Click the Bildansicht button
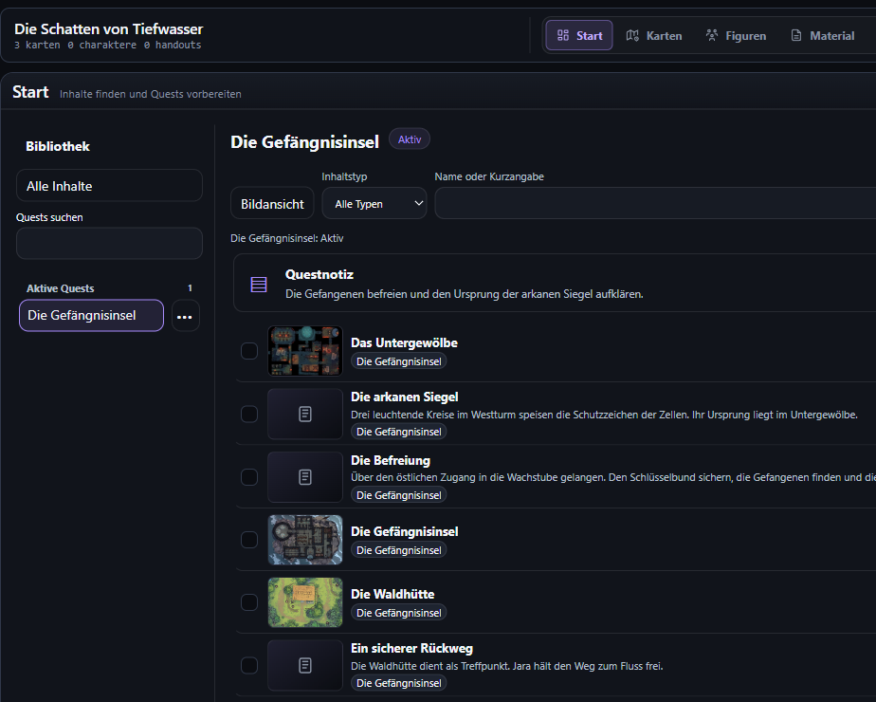 [272, 203]
